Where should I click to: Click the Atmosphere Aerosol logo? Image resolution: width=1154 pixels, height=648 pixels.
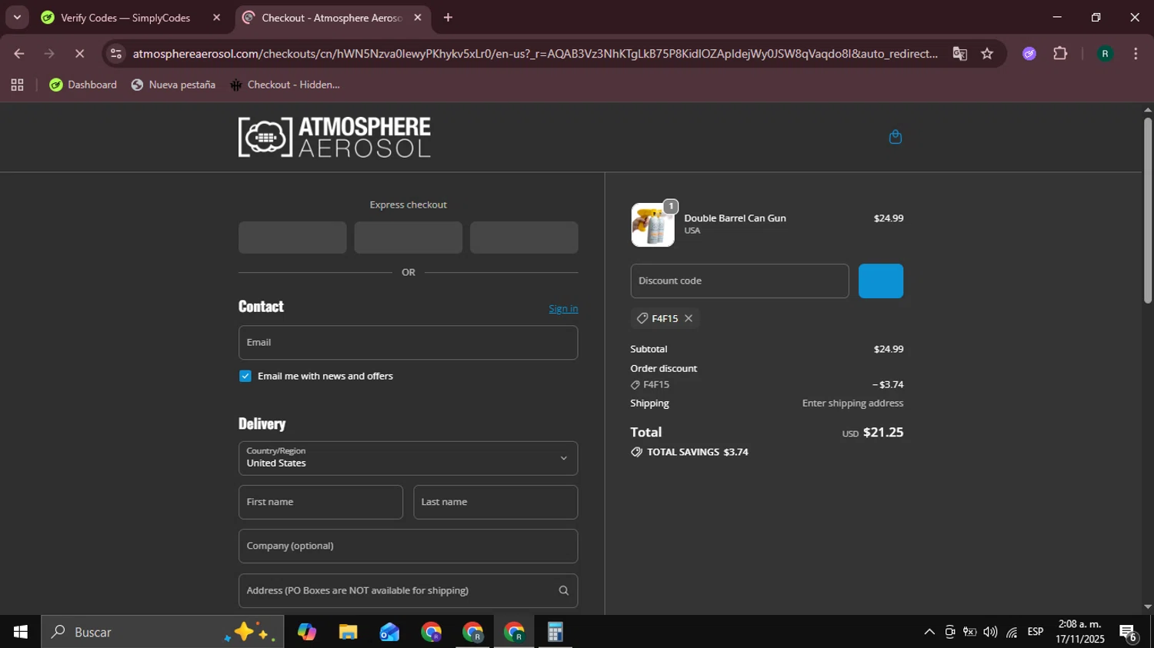tap(335, 137)
